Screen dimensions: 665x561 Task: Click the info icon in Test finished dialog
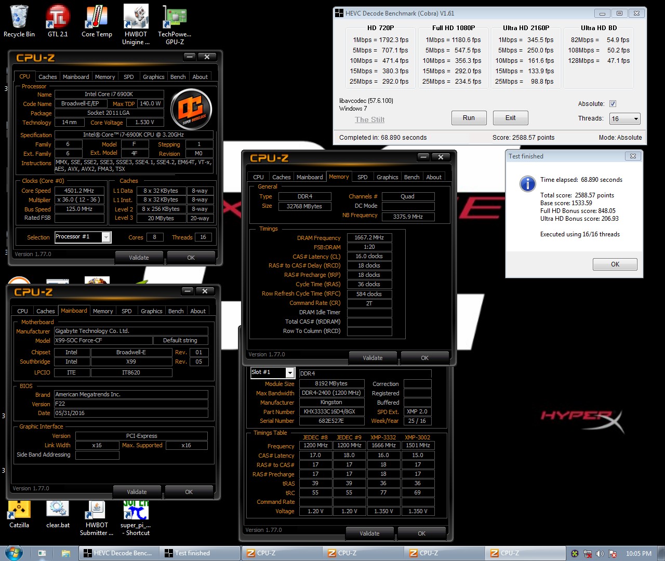pos(527,183)
